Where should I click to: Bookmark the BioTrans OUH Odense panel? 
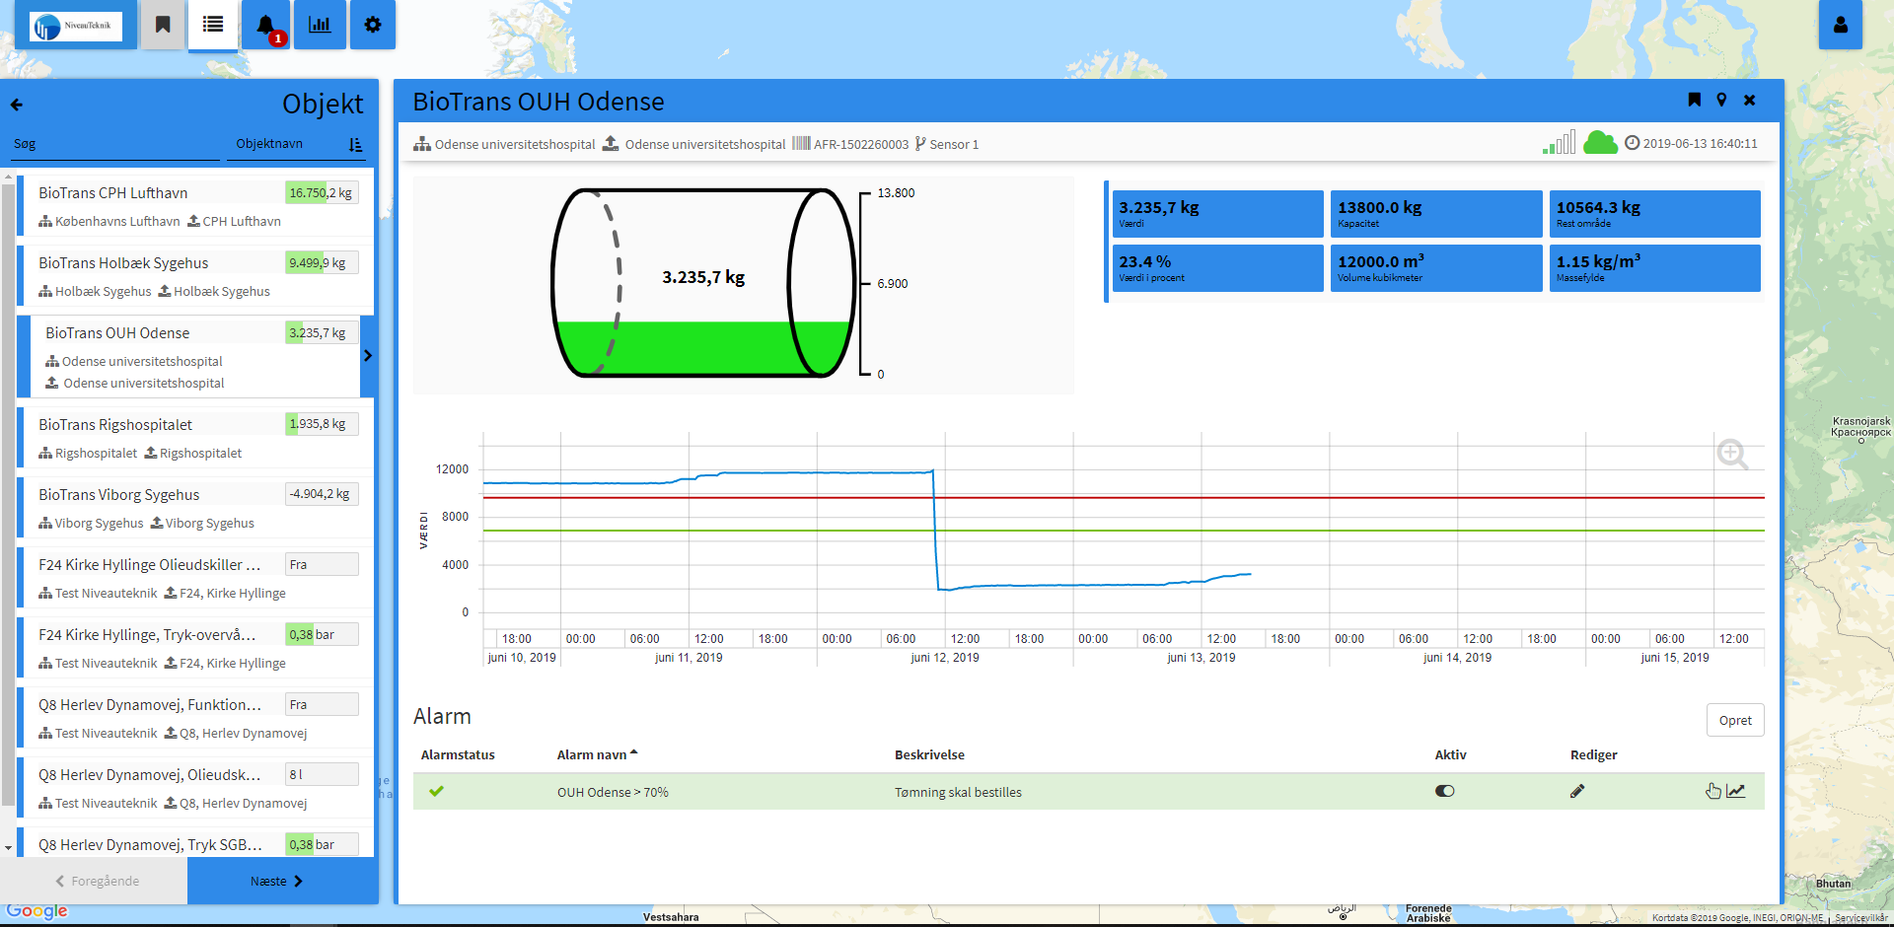point(1694,100)
